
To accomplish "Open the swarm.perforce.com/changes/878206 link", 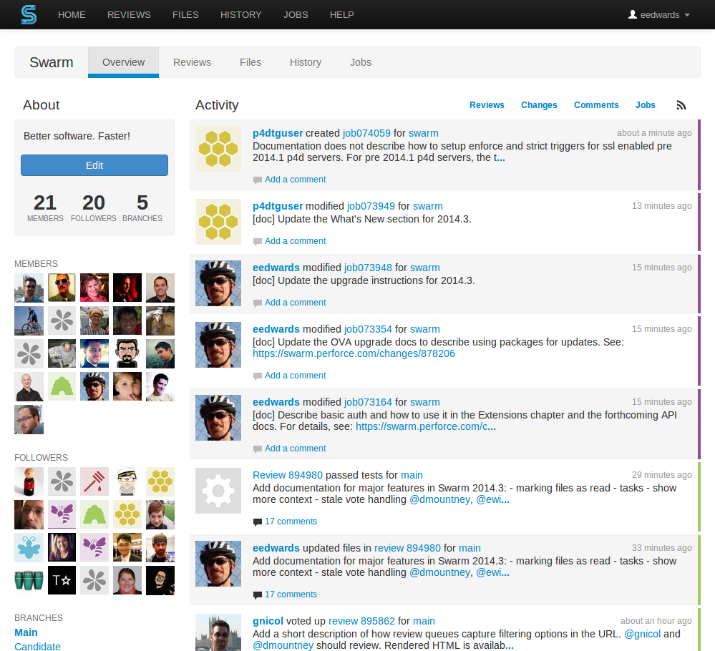I will (354, 354).
